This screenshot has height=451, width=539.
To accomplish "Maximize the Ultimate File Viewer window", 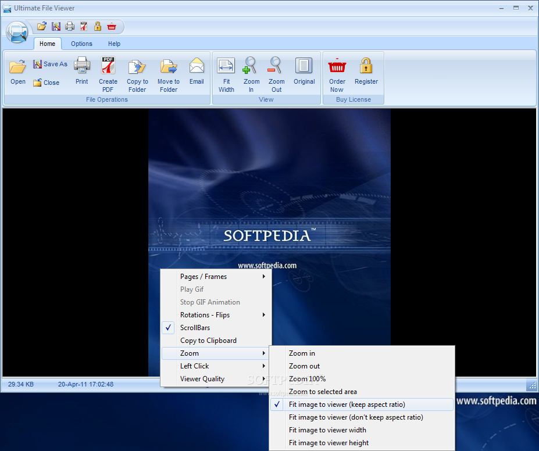I will pyautogui.click(x=516, y=8).
